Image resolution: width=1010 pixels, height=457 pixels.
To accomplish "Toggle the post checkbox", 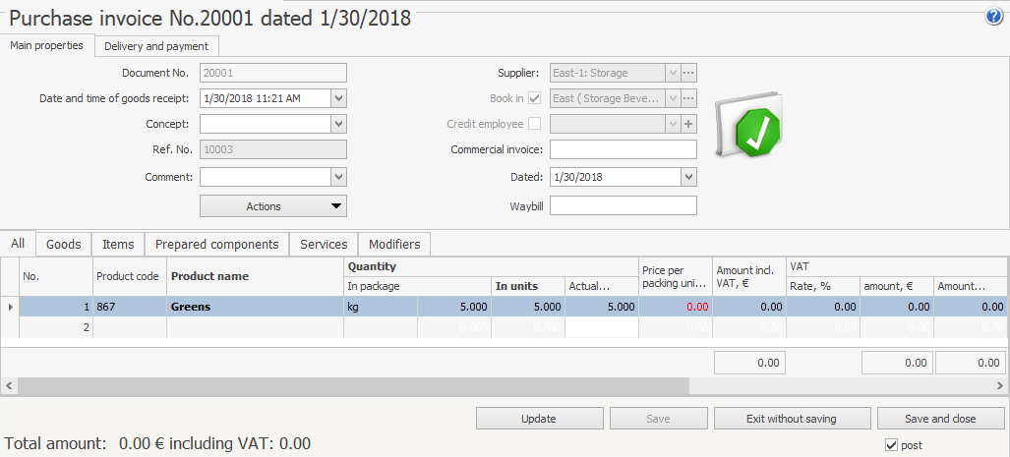I will point(891,445).
